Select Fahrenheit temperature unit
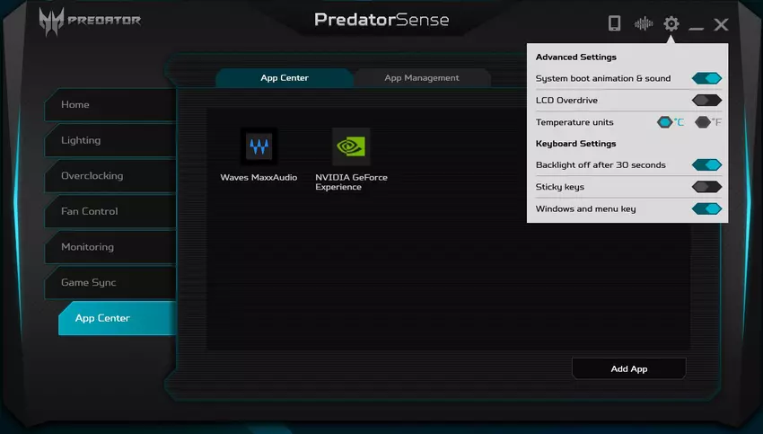This screenshot has width=763, height=434. 704,122
